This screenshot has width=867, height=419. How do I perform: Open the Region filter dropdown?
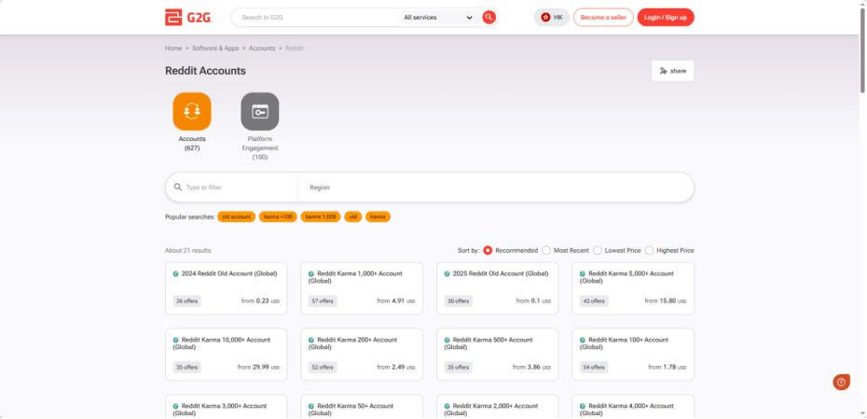pos(496,187)
